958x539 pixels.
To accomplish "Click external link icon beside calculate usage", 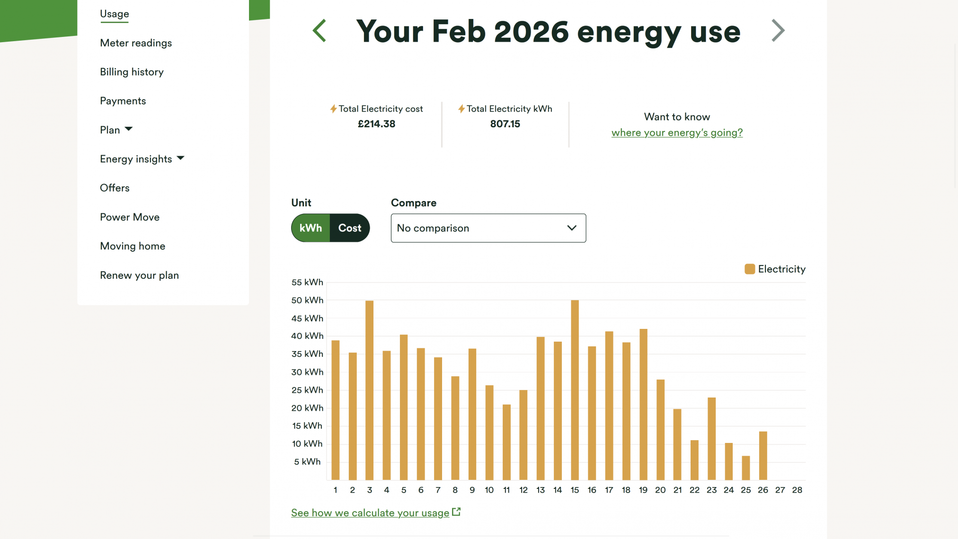I will pos(456,512).
